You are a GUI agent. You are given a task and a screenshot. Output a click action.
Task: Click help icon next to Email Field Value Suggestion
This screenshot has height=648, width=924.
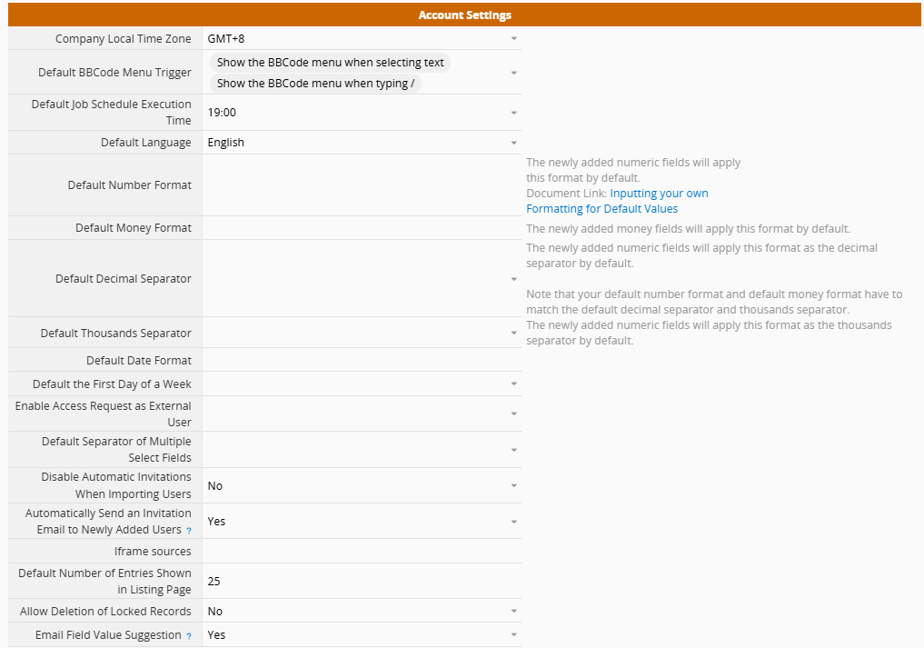[x=189, y=636]
